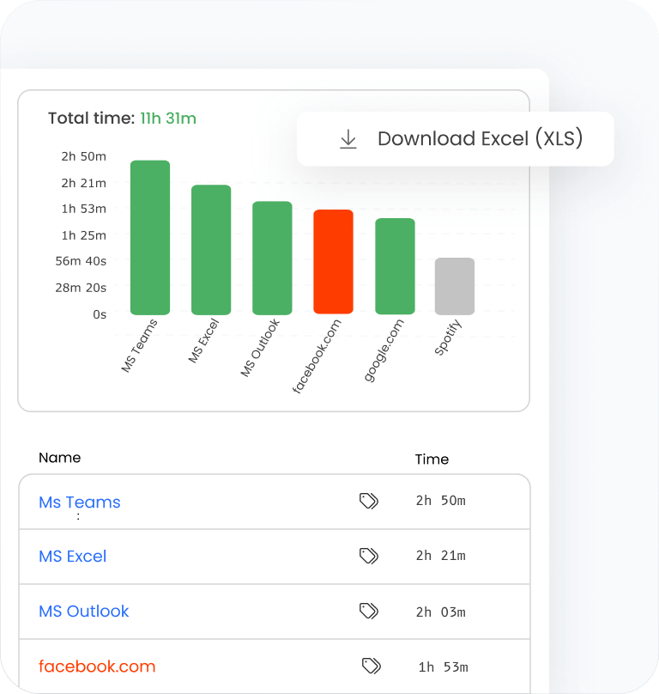Click the Total time 11h 31m value
Viewport: 659px width, 694px height.
tap(168, 119)
